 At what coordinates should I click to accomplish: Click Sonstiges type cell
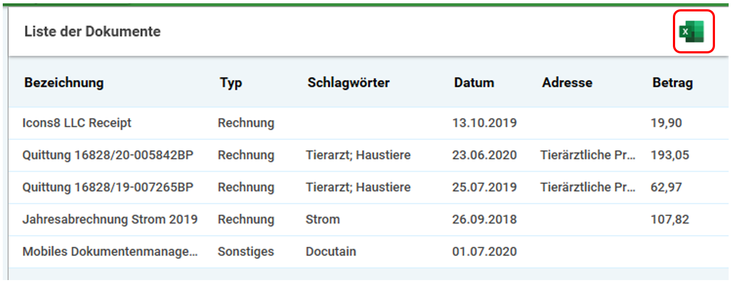[x=246, y=252]
